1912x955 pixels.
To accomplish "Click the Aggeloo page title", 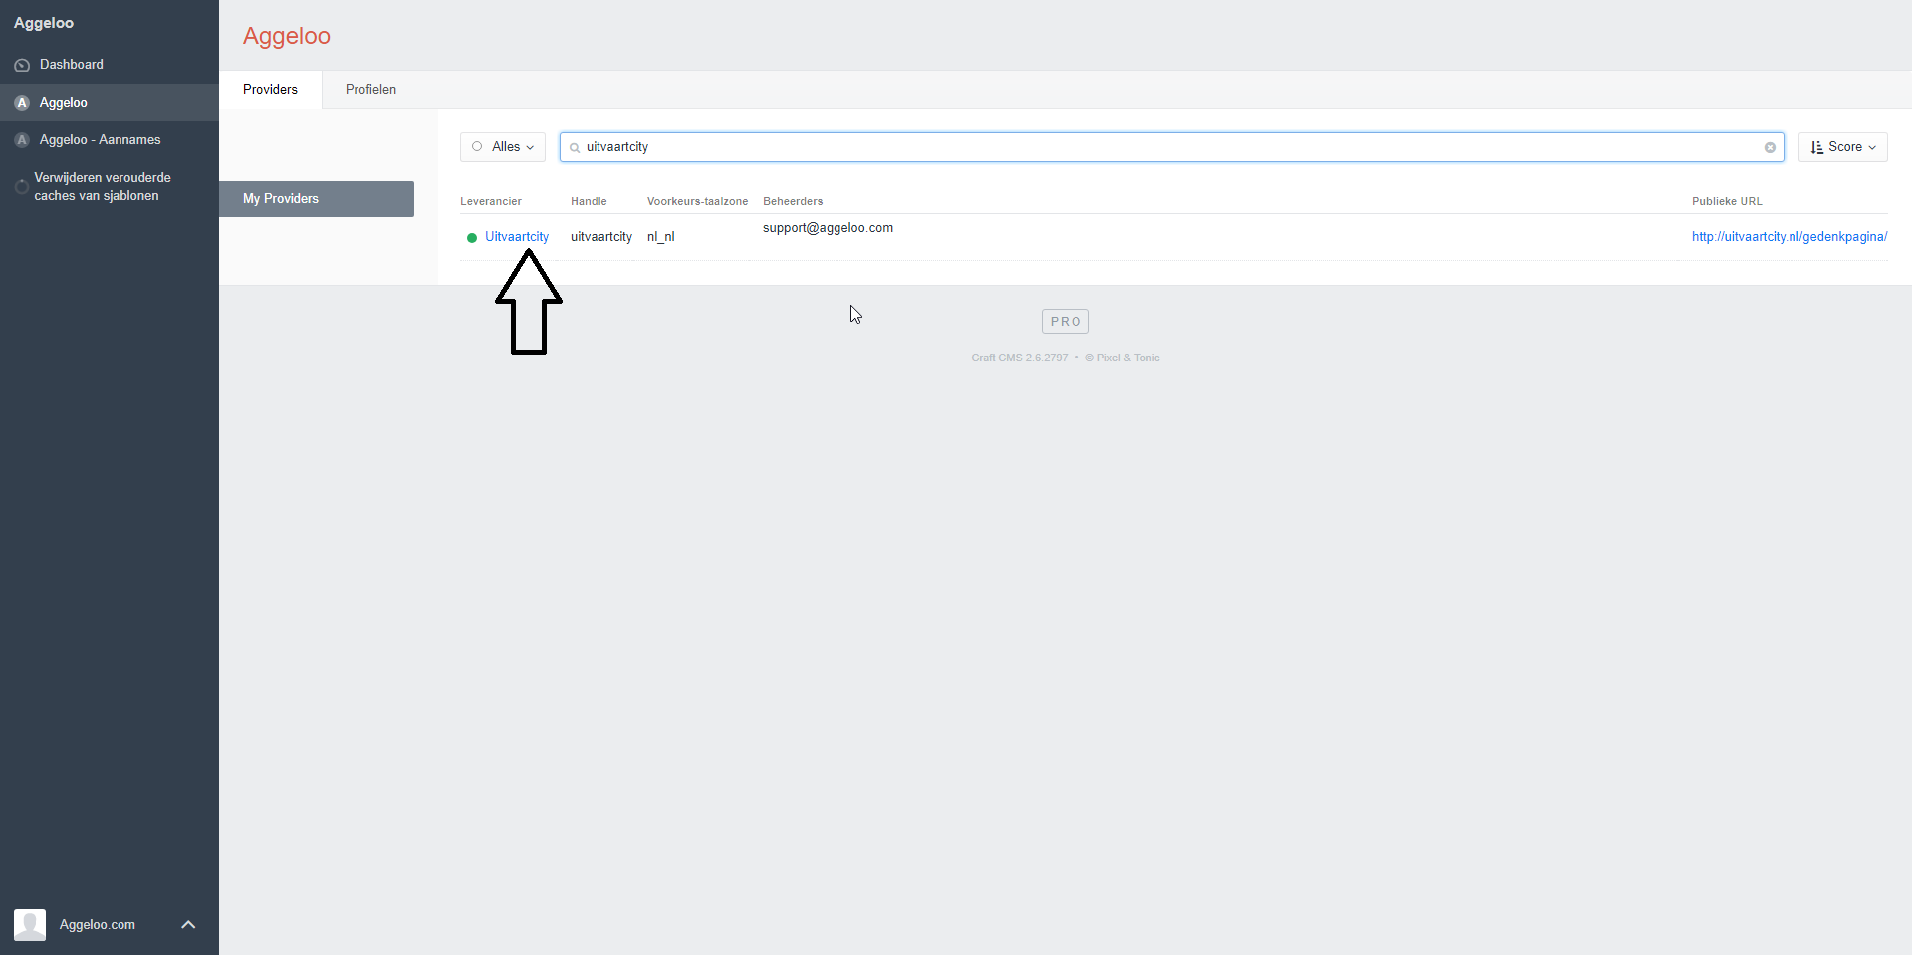I will tap(287, 36).
